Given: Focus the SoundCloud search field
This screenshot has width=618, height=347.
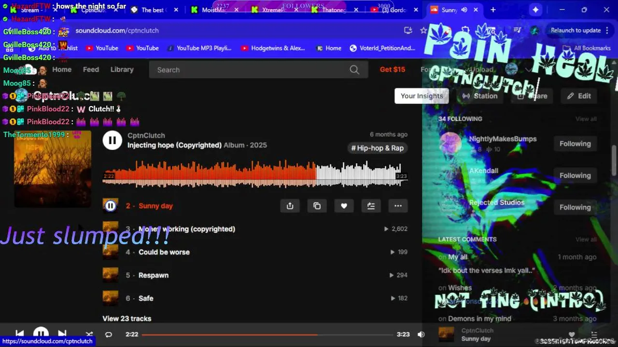Looking at the screenshot, I should coord(258,70).
